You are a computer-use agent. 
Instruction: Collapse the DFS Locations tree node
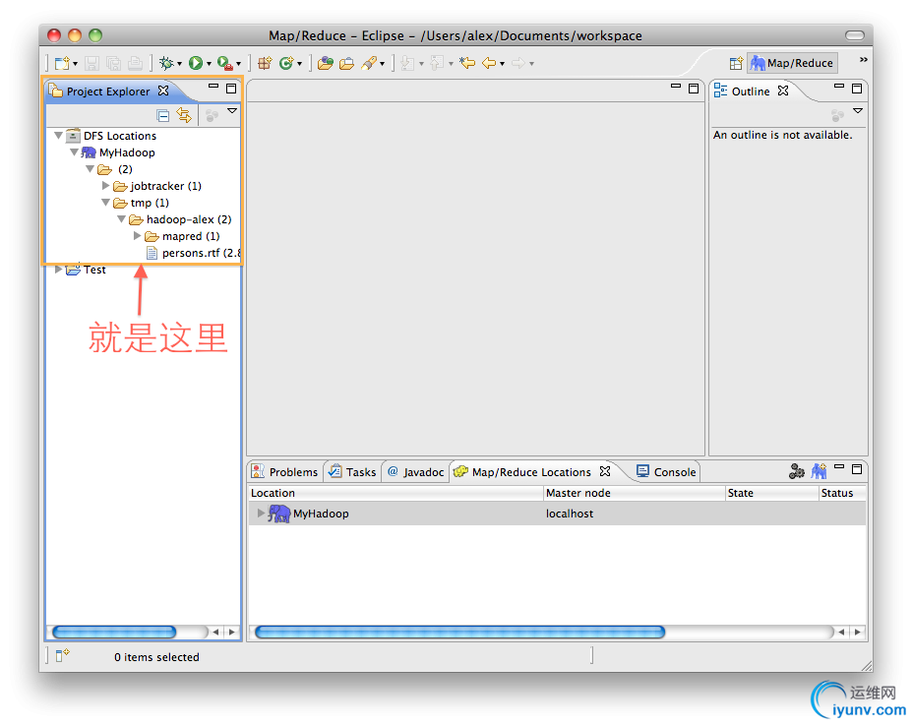[58, 136]
